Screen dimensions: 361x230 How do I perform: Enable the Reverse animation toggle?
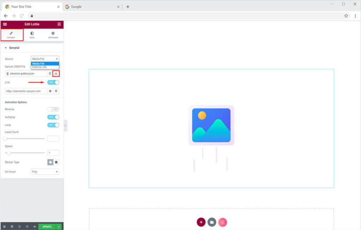point(53,109)
